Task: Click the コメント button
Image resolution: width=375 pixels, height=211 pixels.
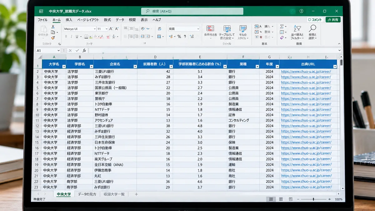Action: [315, 20]
